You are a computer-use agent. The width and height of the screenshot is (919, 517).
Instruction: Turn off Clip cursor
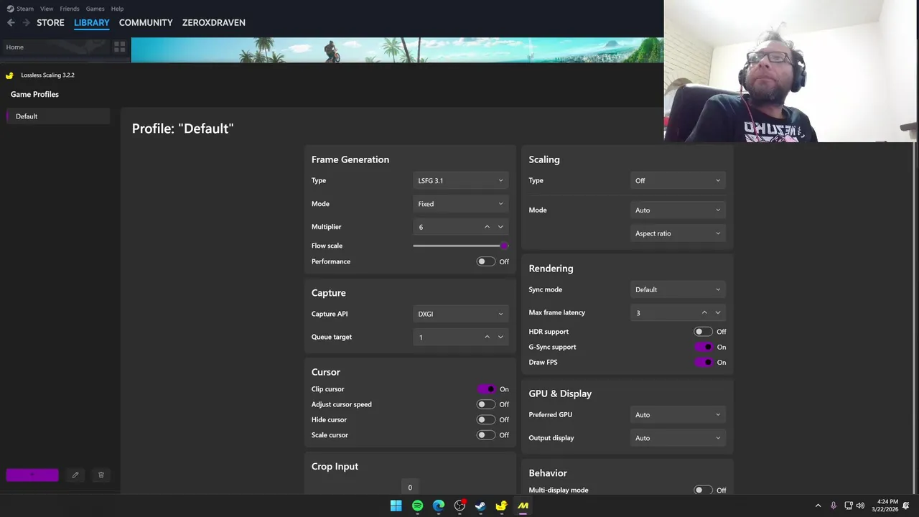(486, 389)
